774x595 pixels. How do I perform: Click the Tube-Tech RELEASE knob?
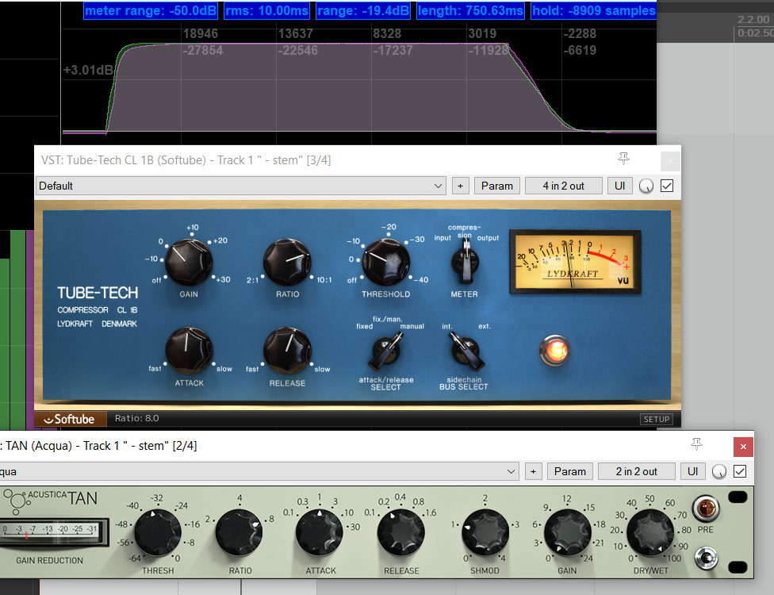tap(287, 351)
